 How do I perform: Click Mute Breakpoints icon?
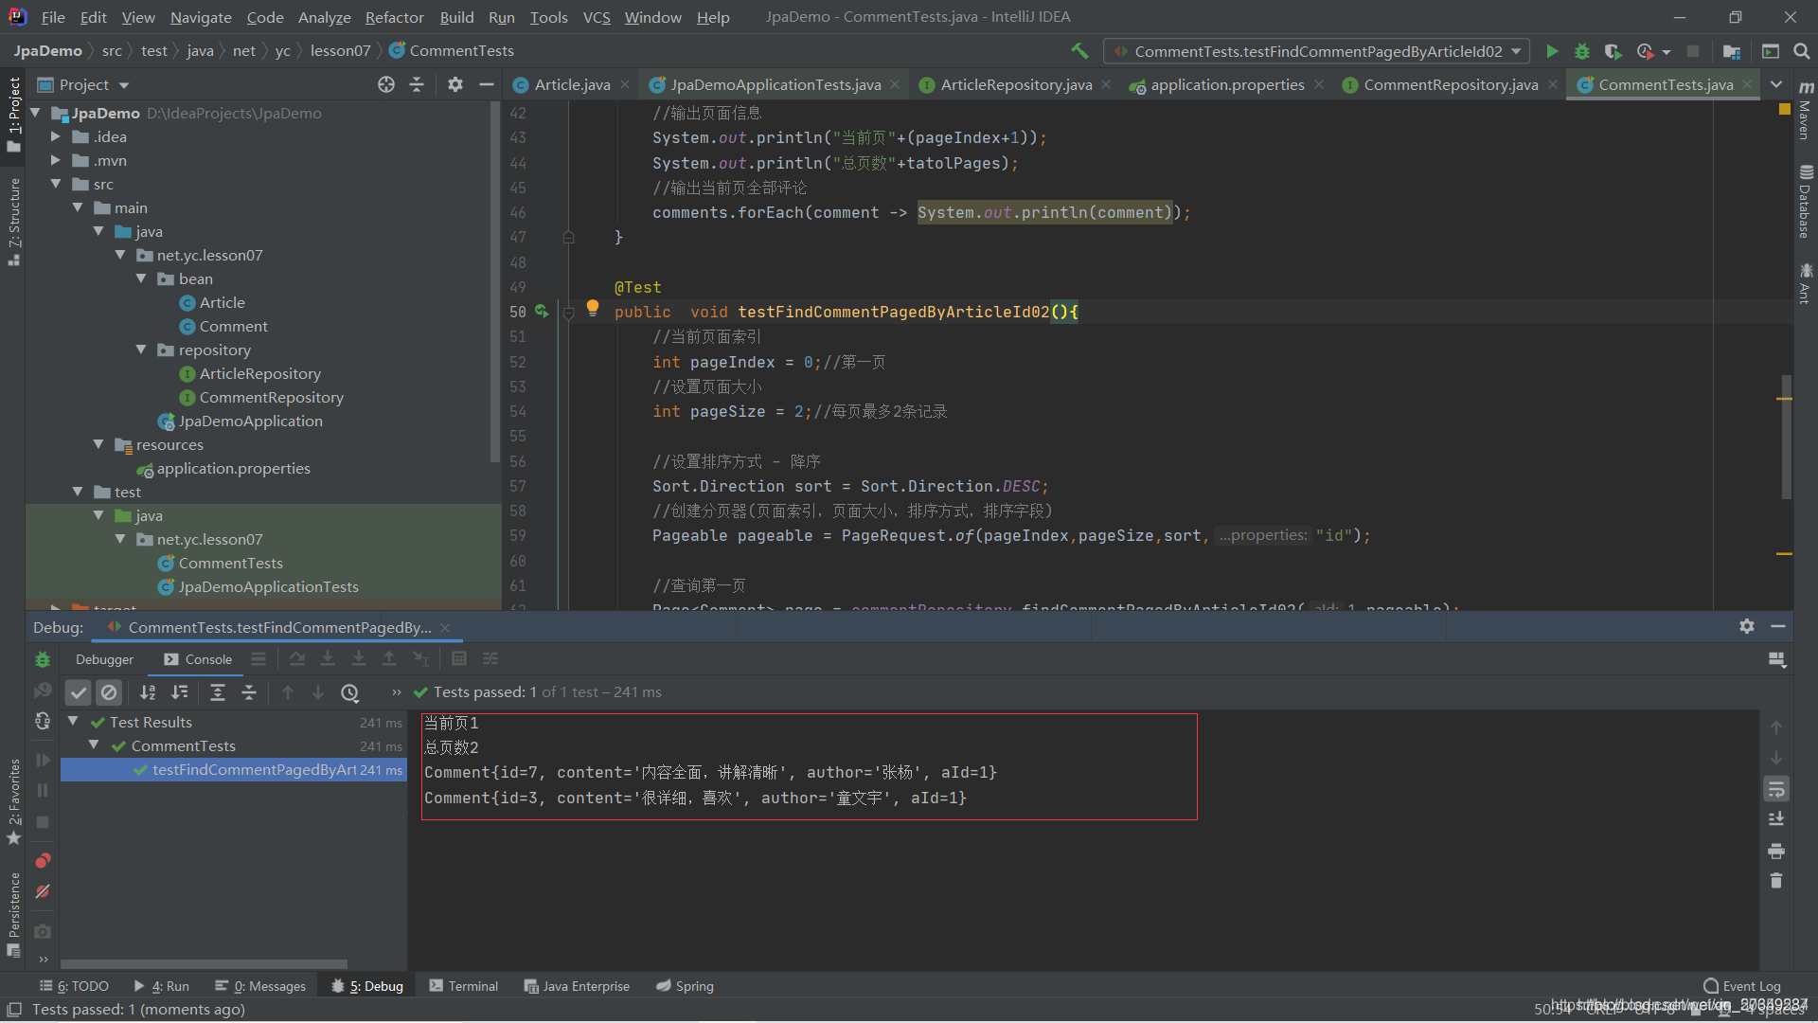[x=43, y=891]
